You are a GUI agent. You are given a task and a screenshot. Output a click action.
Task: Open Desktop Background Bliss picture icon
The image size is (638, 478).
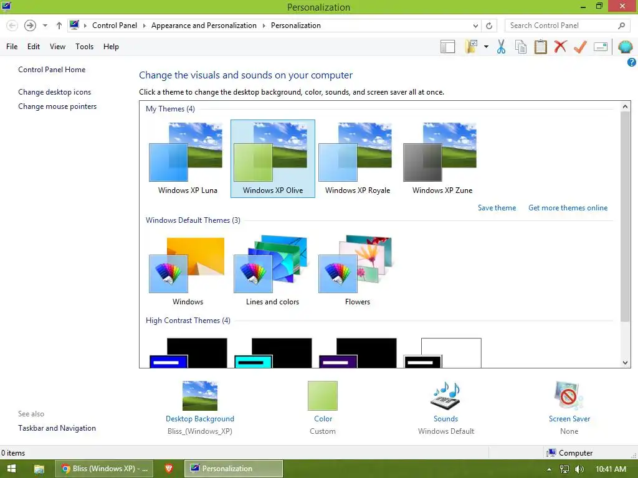point(200,395)
